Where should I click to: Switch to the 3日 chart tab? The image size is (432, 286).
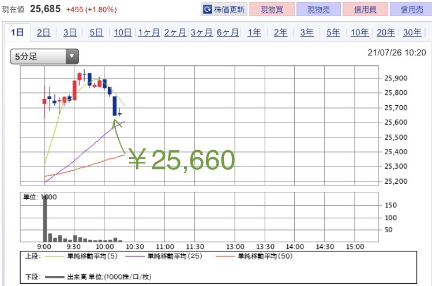click(x=70, y=32)
